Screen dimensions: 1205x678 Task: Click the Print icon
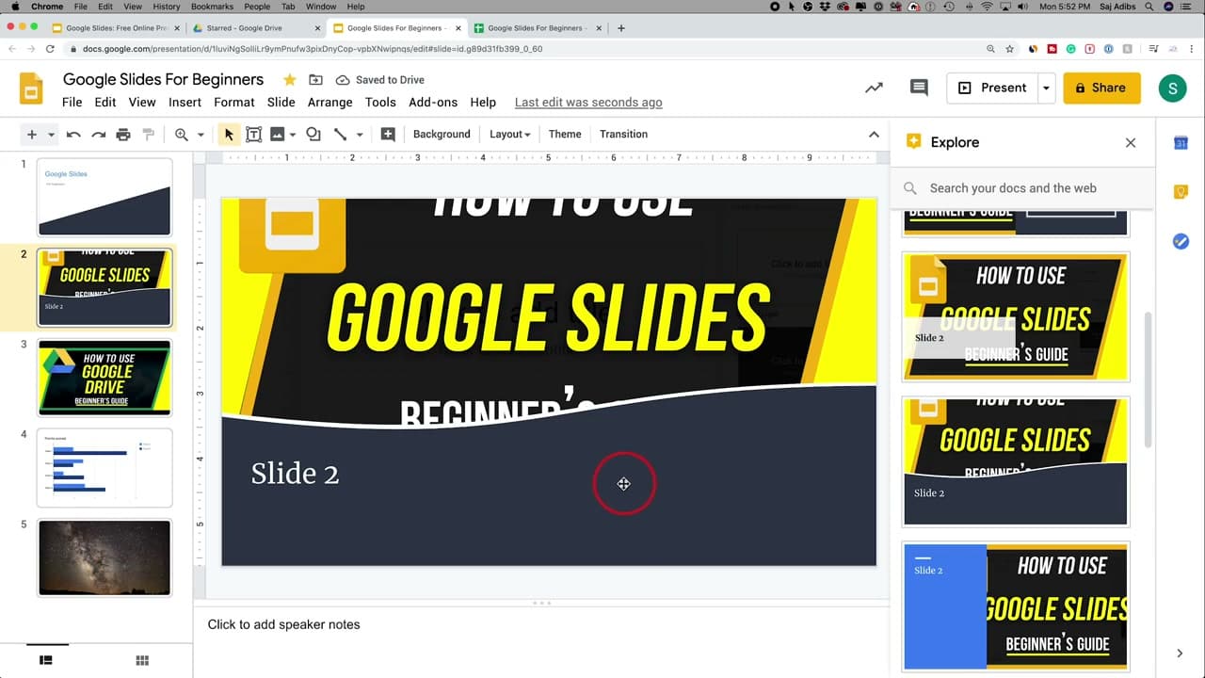click(123, 135)
